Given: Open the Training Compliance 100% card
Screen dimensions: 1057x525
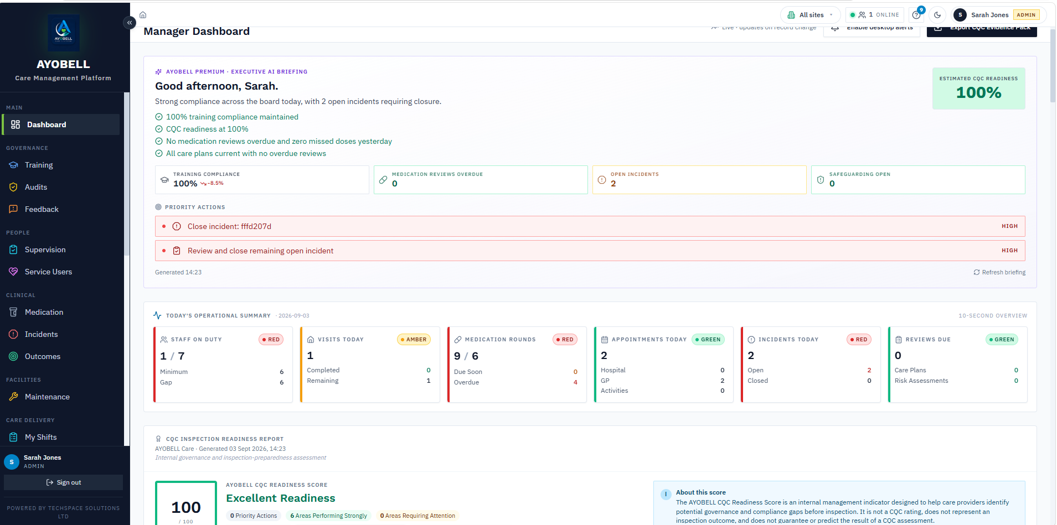Looking at the screenshot, I should pos(262,180).
